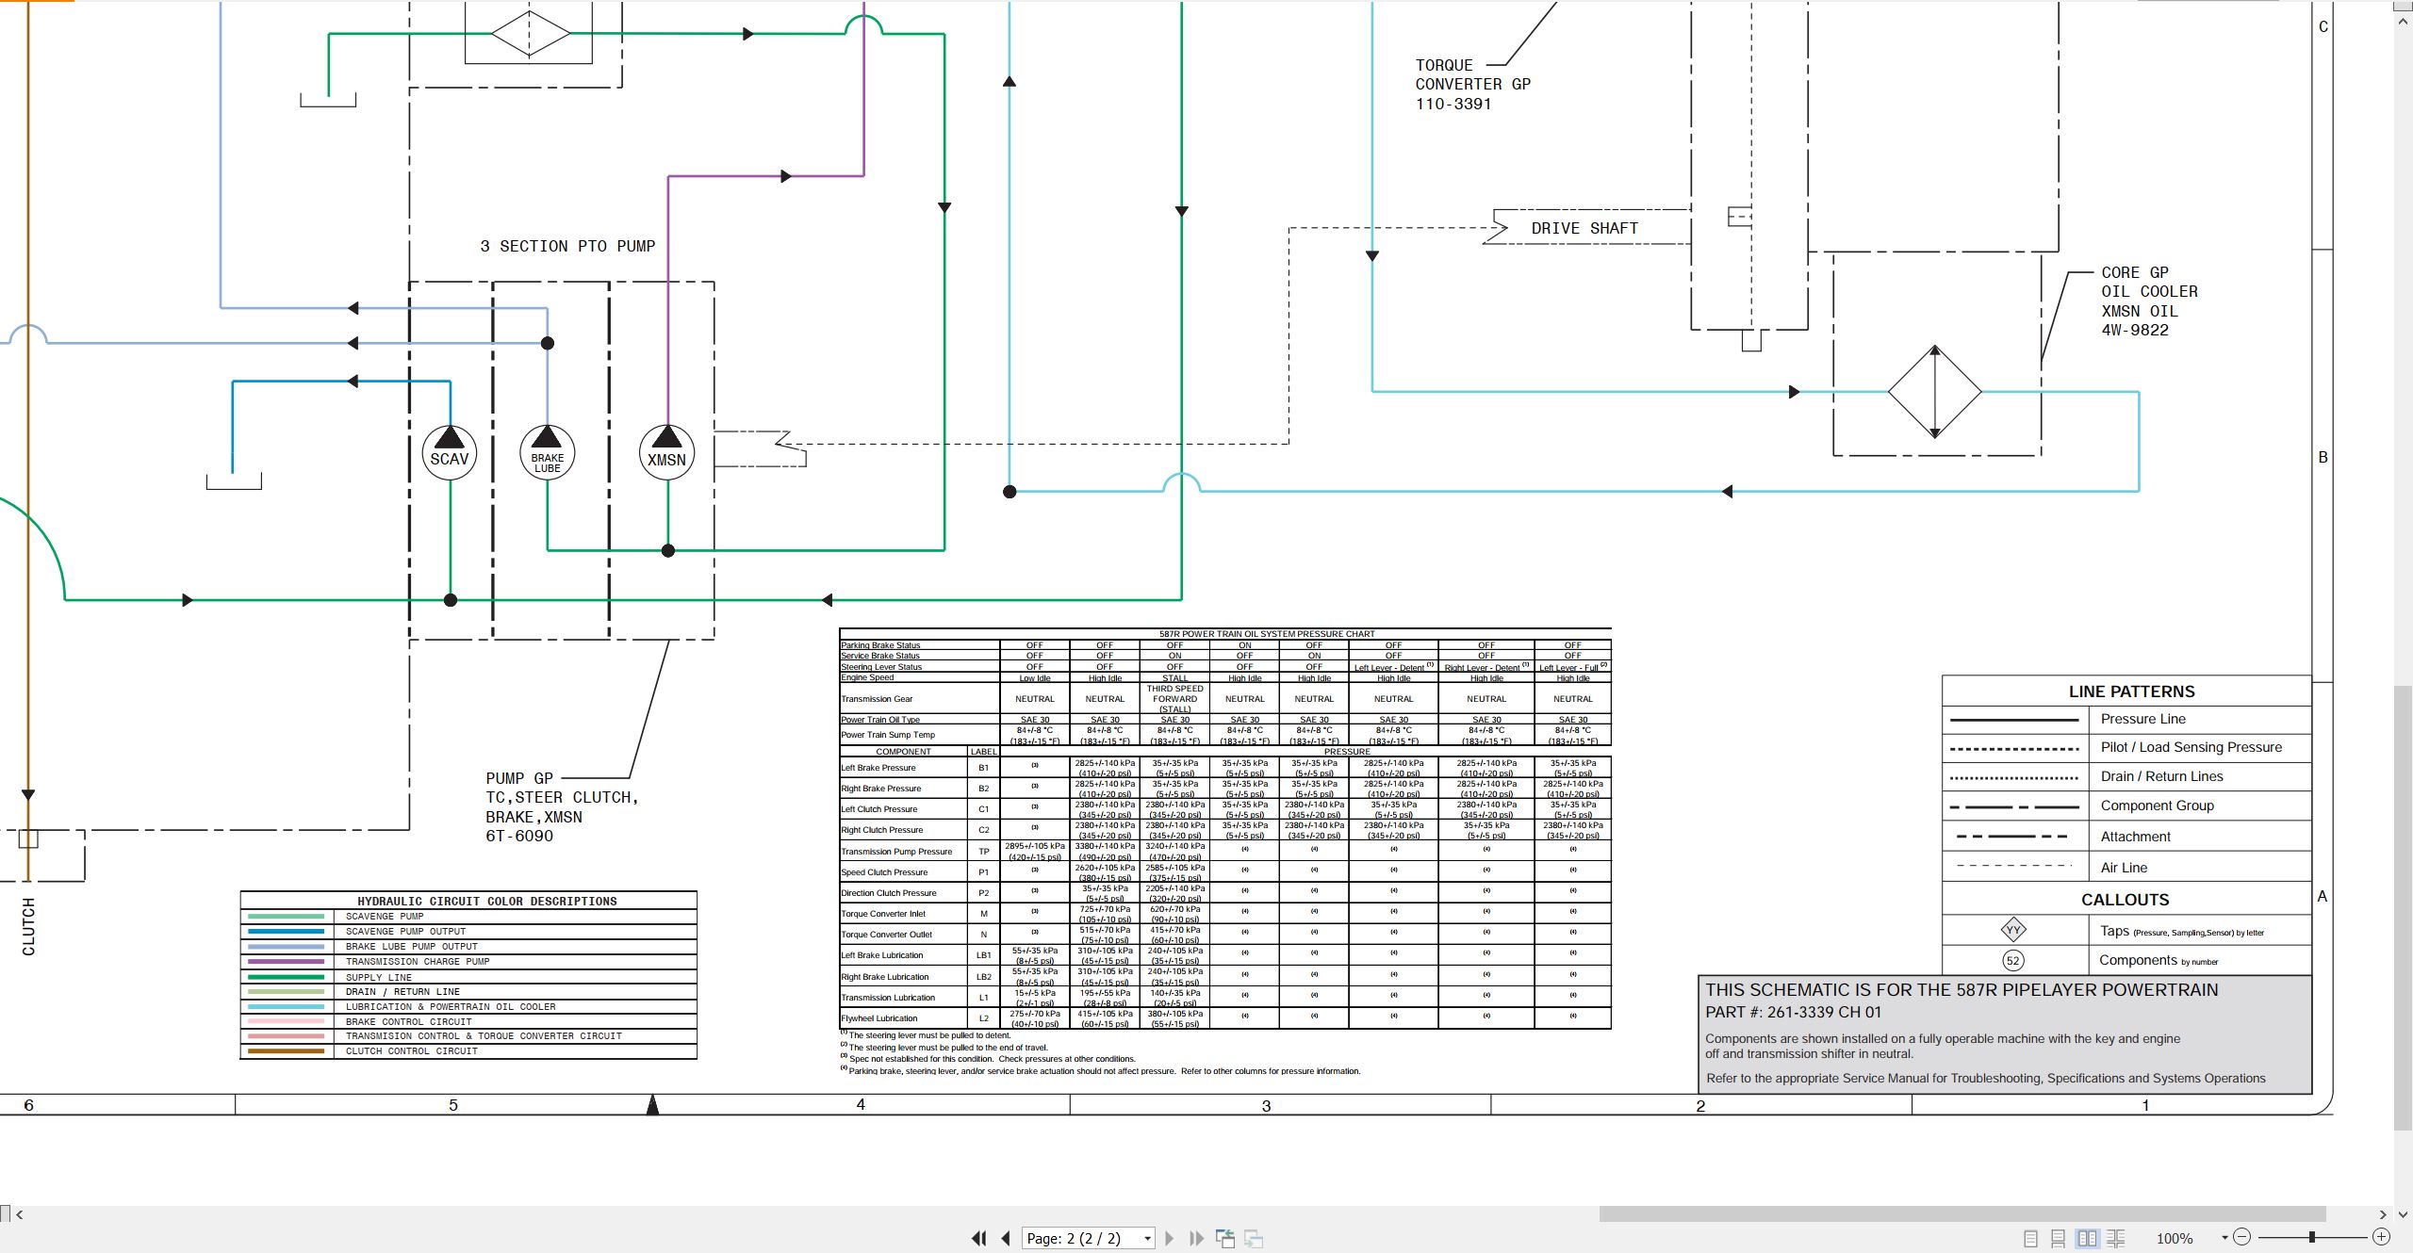Go to the previous page

tap(1006, 1238)
